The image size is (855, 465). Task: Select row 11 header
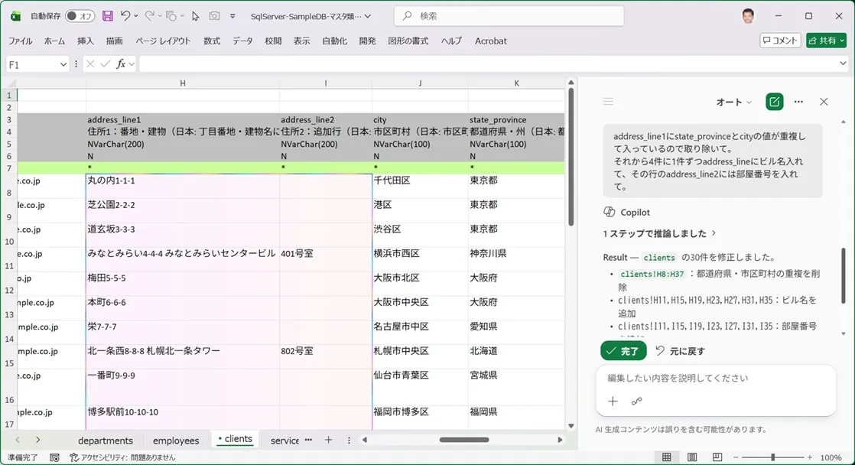click(9, 259)
